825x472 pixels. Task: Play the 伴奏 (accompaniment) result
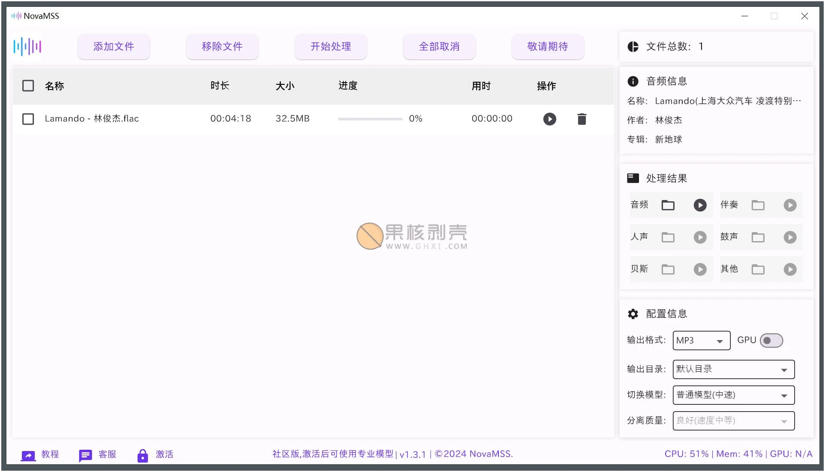790,205
